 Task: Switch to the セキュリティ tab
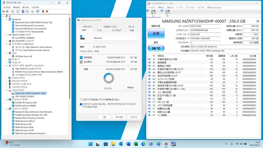pyautogui.click(x=88, y=26)
